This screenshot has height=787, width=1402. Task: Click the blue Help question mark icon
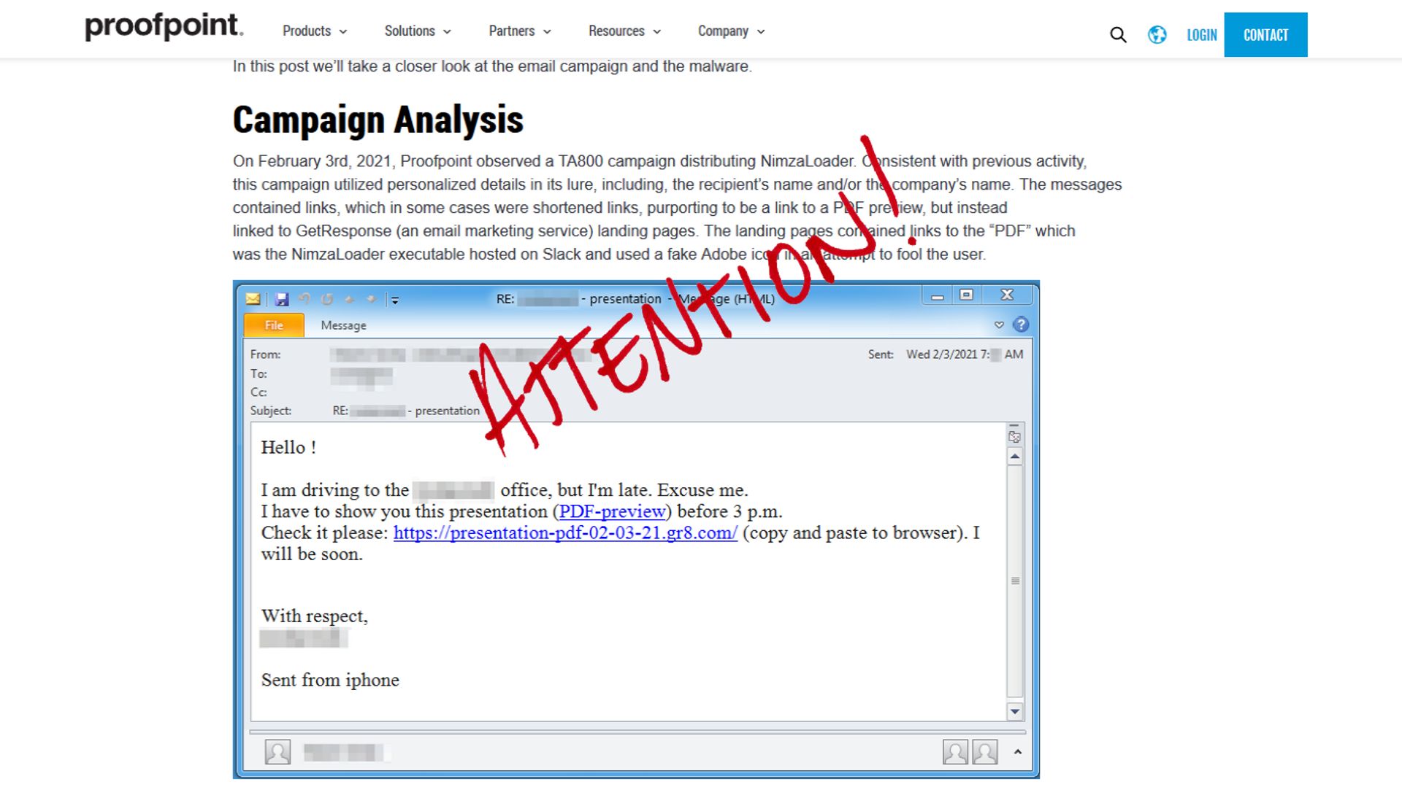pos(1021,325)
